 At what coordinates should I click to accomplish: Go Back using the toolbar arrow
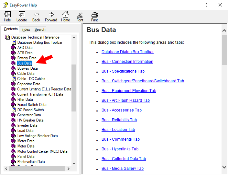point(36,15)
